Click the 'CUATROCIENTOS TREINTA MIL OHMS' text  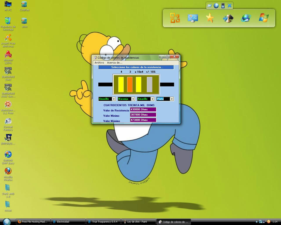pos(129,105)
